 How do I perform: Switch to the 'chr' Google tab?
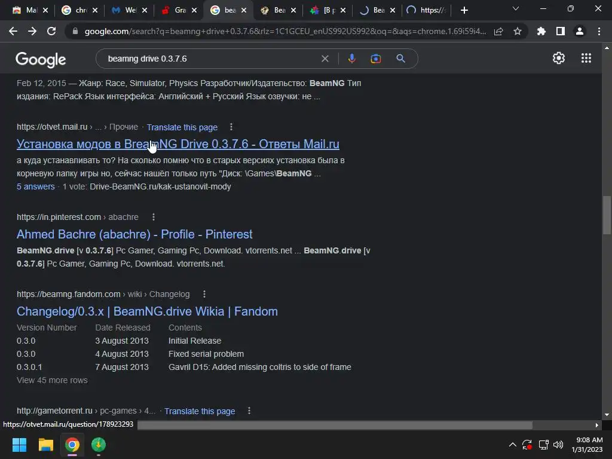pos(75,10)
